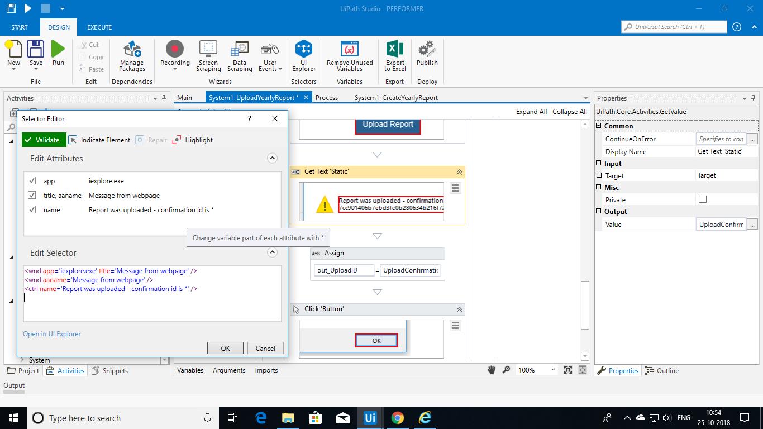Open the Properties panel options dropdown
The image size is (763, 429).
pos(745,98)
